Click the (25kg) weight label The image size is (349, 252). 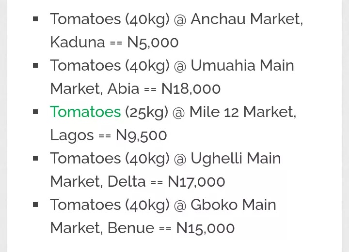146,112
